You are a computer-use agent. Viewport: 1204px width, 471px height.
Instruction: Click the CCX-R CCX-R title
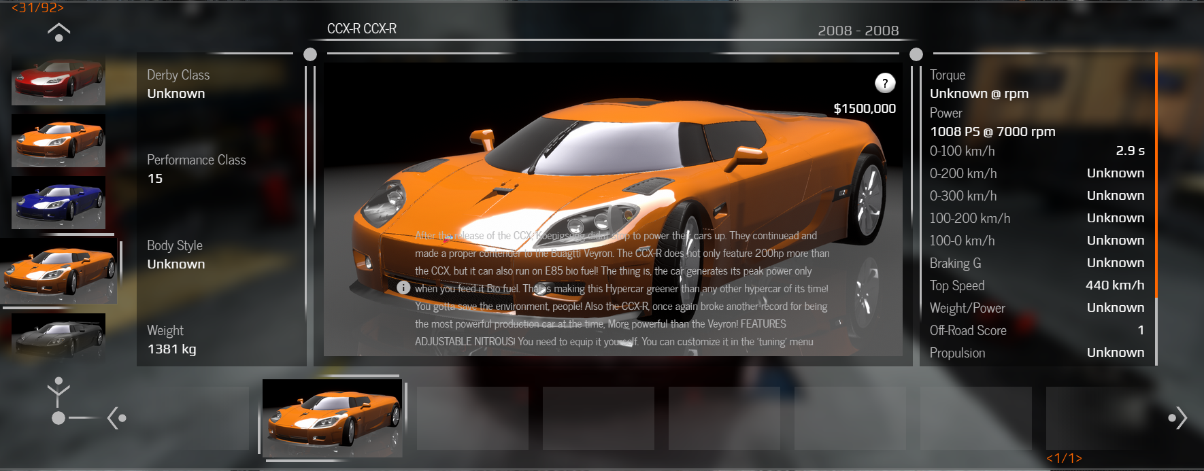[x=362, y=29]
